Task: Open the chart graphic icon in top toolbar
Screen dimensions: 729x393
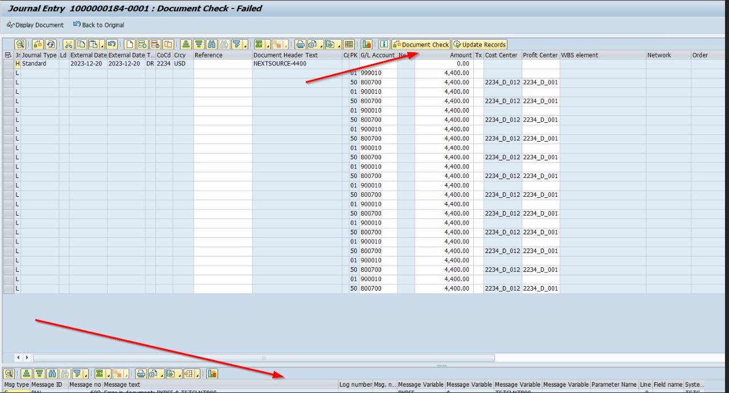Action: 366,44
